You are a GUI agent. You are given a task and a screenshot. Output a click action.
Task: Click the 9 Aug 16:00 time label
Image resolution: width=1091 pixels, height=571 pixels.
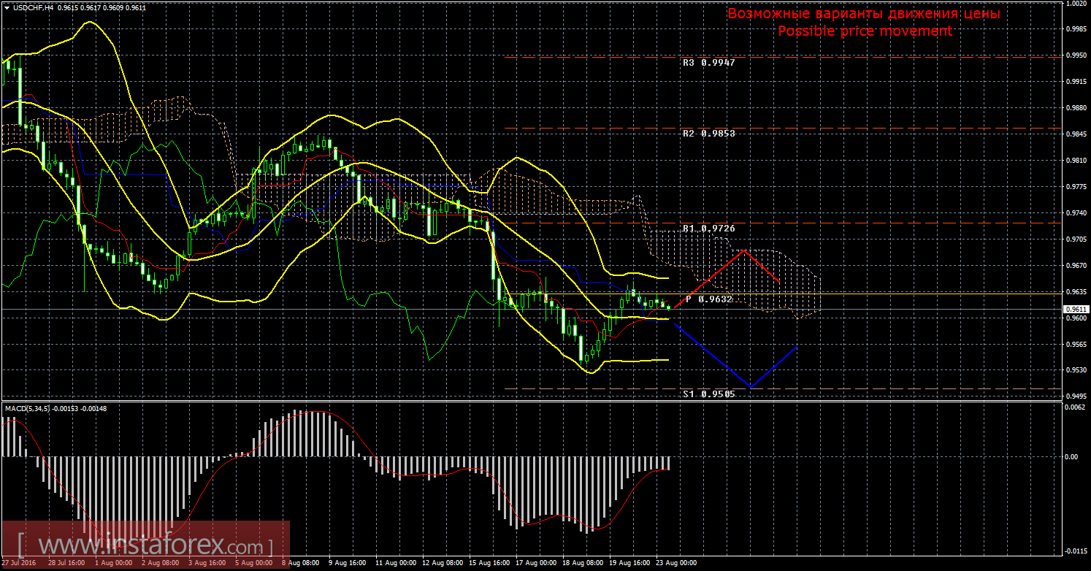click(346, 564)
